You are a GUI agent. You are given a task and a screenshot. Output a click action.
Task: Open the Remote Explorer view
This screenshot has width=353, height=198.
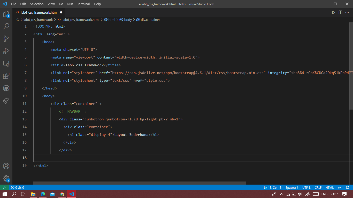(x=6, y=63)
